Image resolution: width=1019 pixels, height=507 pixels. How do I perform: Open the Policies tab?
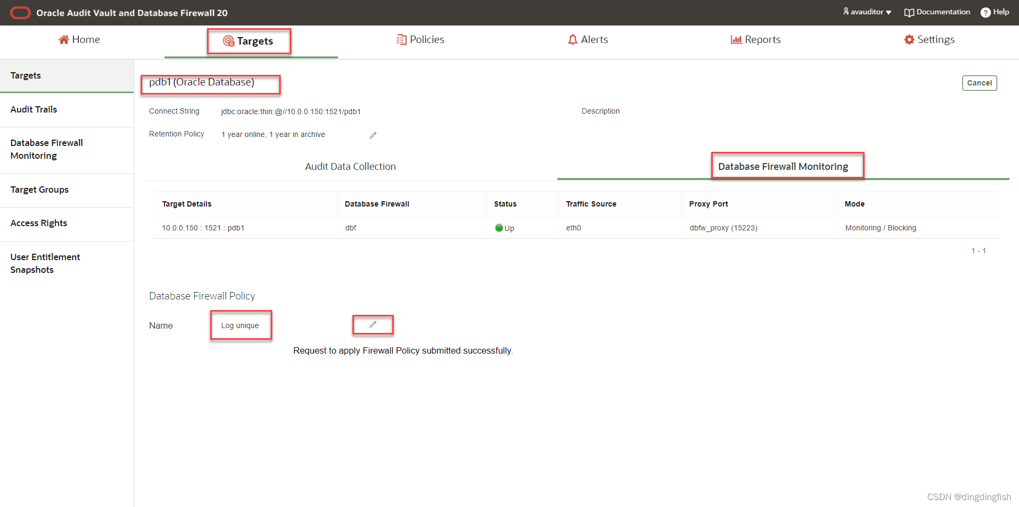tap(420, 40)
